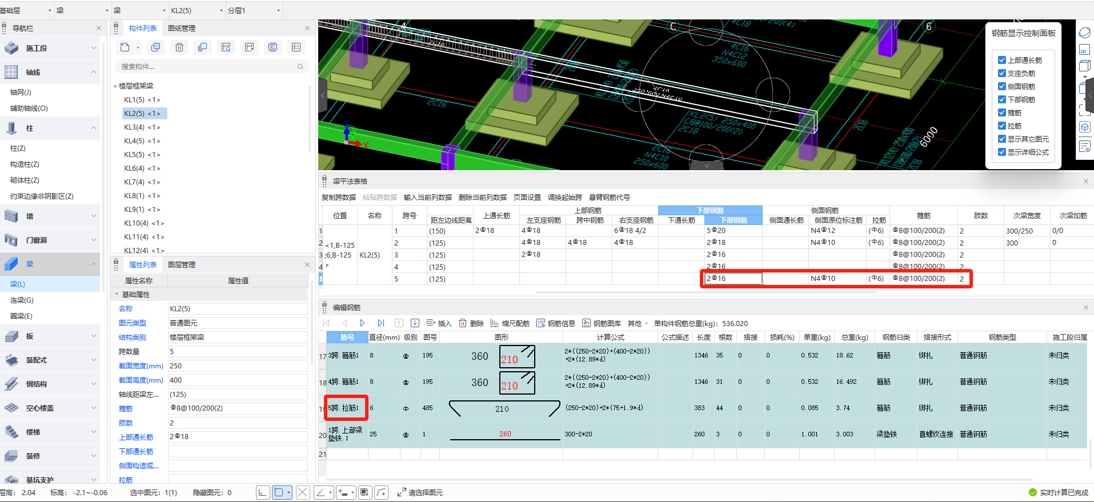Uncheck 侧面钢筋 checkbox
Screen dimensions: 1094x502
click(x=1002, y=86)
